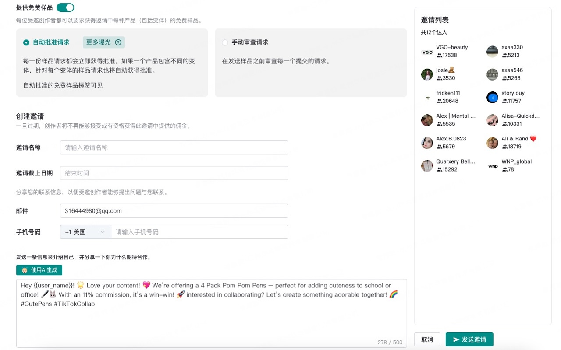Click Quarxery Bell's avatar
561x350 pixels.
[x=426, y=165]
